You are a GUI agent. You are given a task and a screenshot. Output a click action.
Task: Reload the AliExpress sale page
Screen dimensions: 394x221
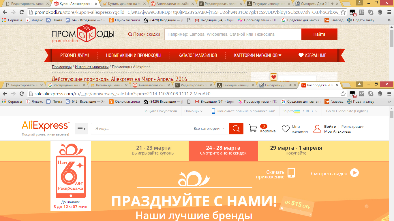click(22, 94)
